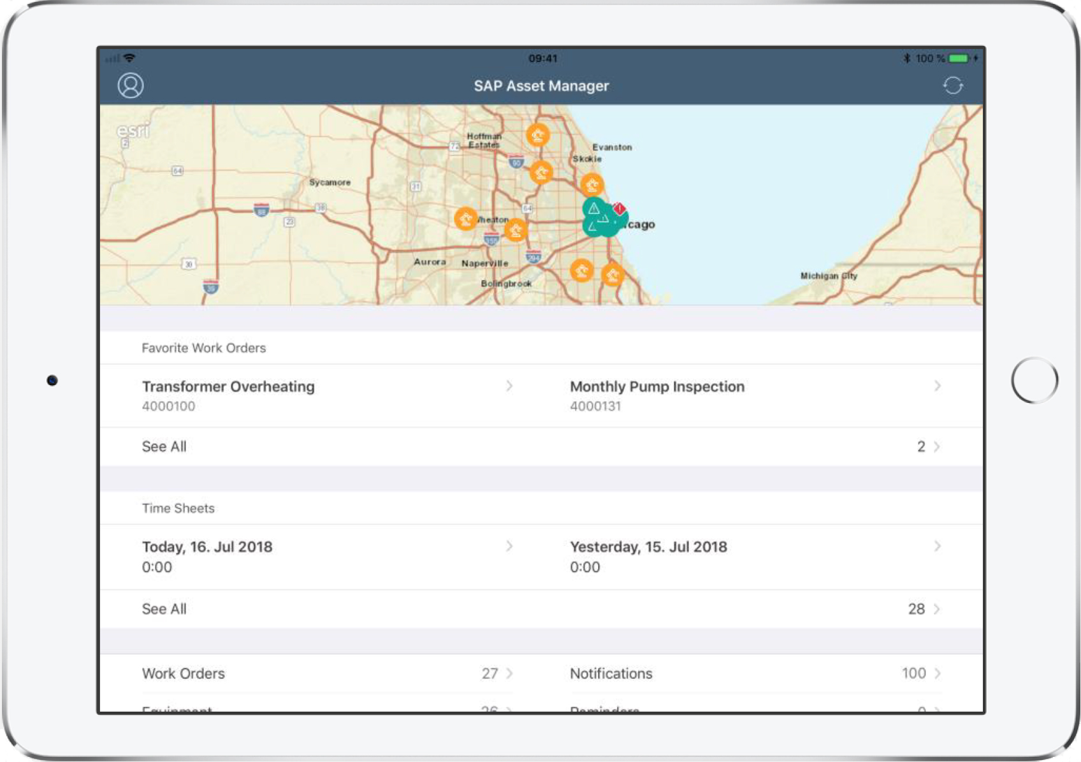Tap the Bluetooth status icon

(906, 58)
